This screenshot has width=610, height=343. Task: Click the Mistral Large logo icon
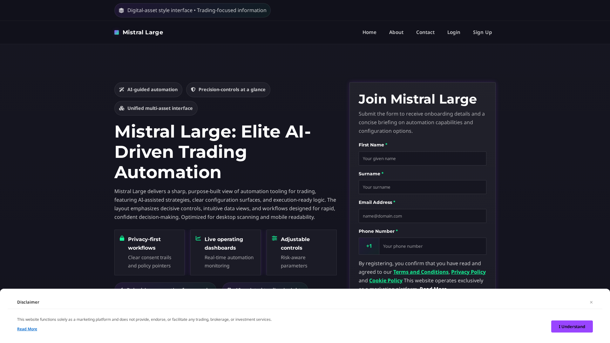(116, 32)
